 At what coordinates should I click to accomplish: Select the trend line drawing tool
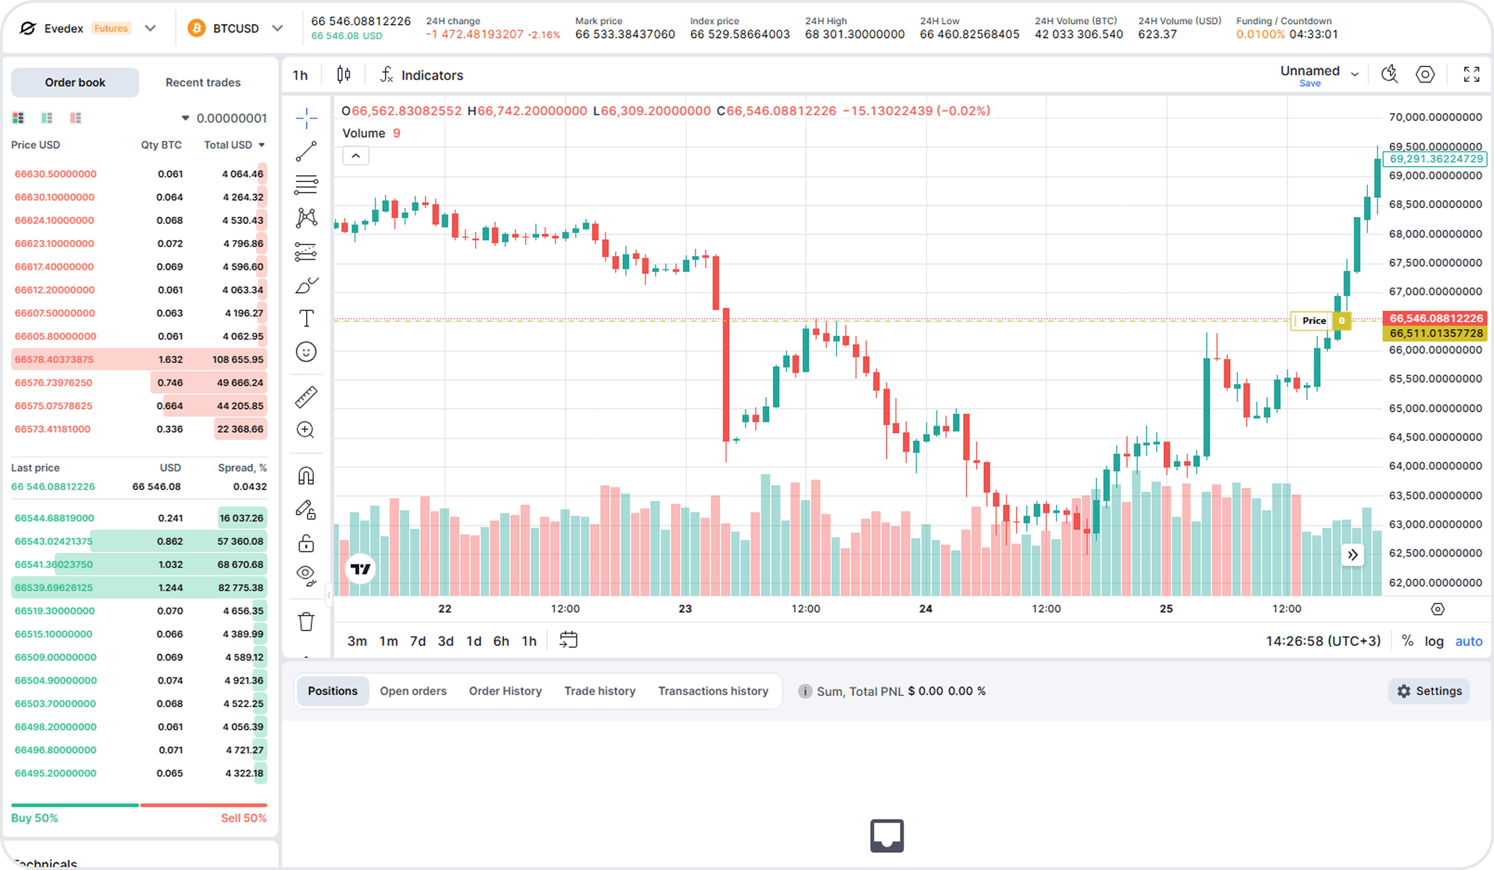306,151
